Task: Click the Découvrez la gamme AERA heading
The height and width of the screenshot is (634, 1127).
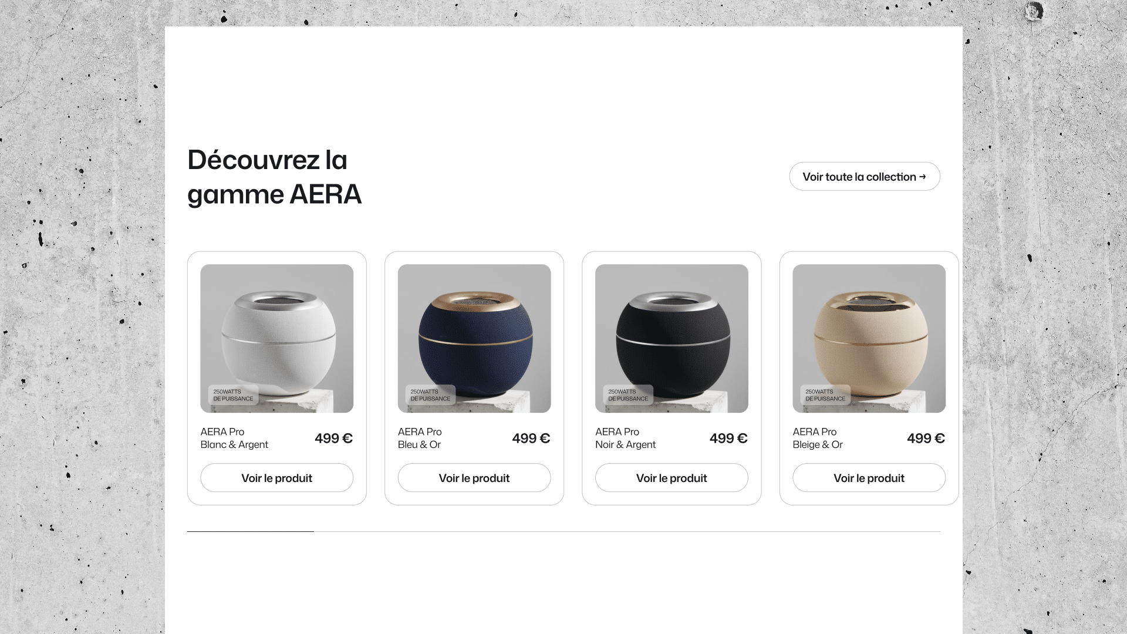Action: 275,177
